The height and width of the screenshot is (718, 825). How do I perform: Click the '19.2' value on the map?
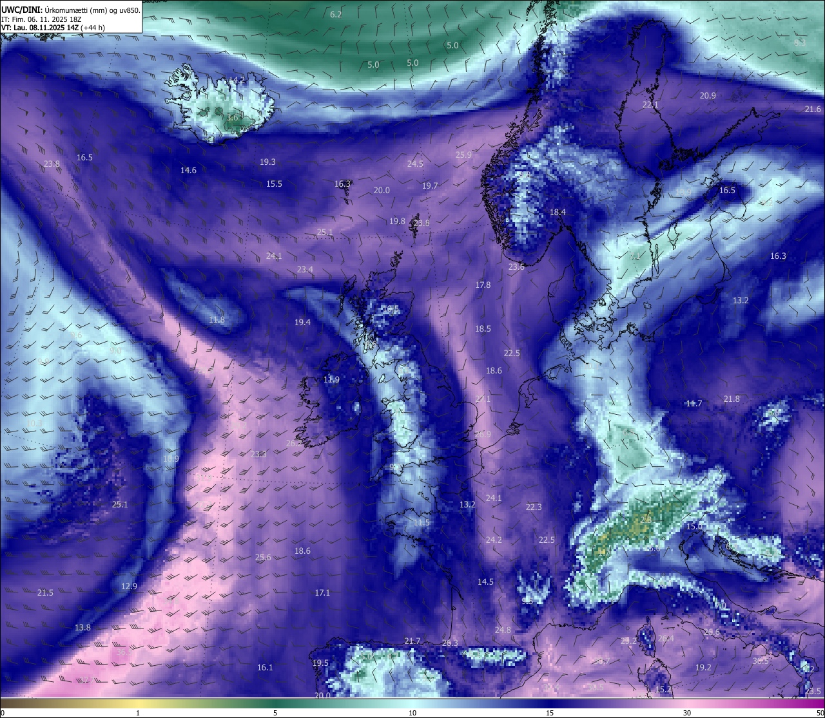click(703, 667)
